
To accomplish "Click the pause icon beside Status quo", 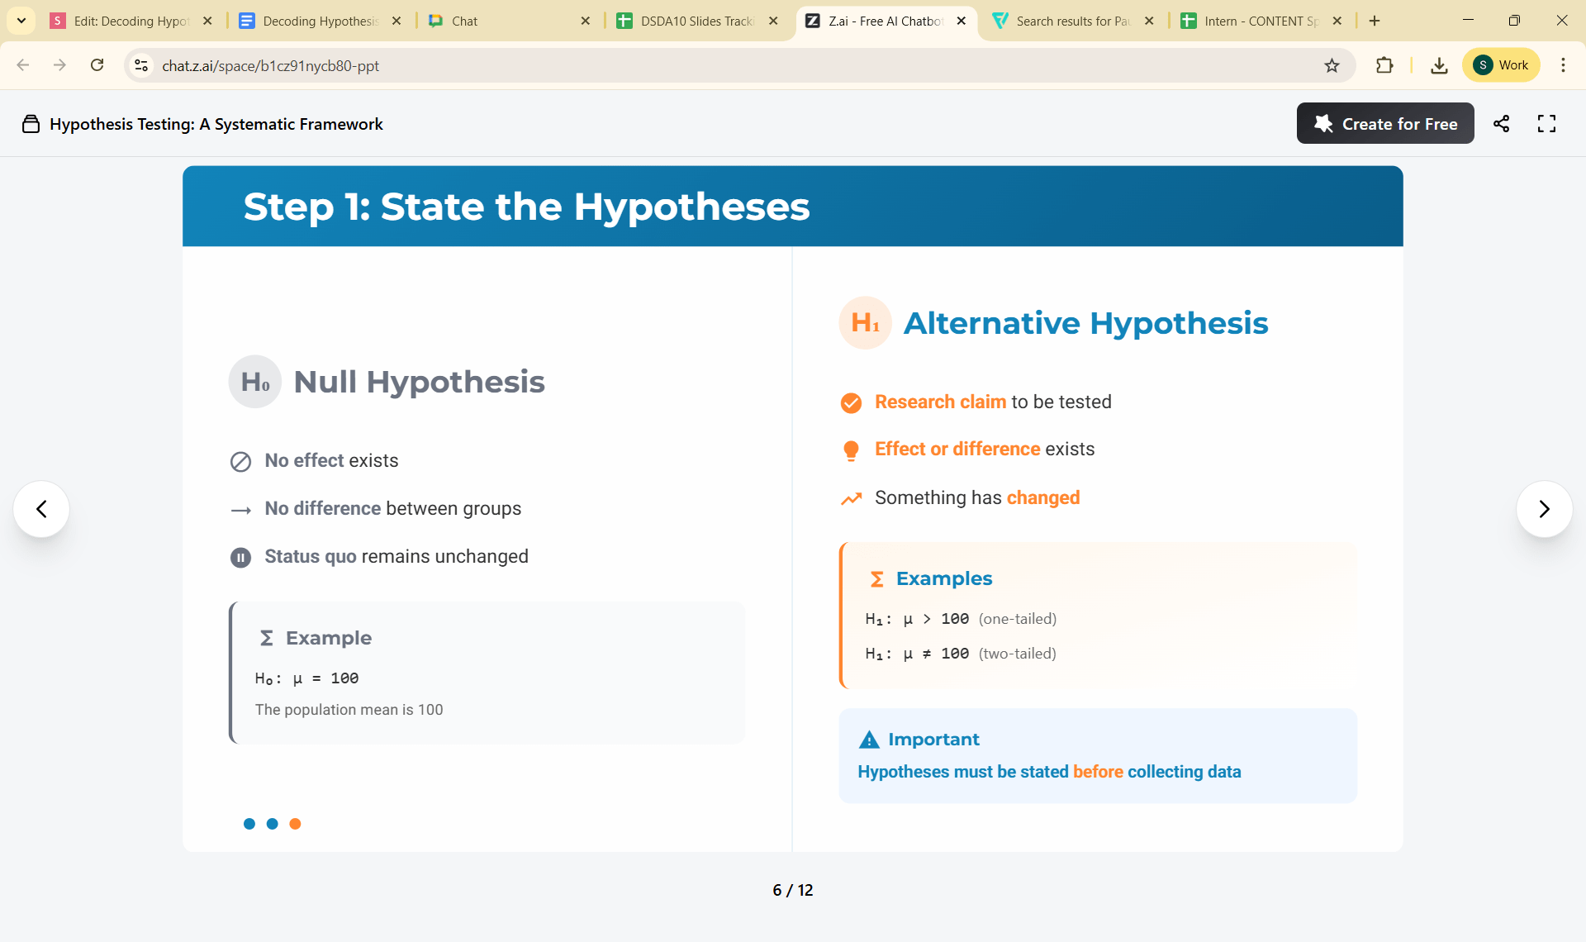I will pos(240,558).
